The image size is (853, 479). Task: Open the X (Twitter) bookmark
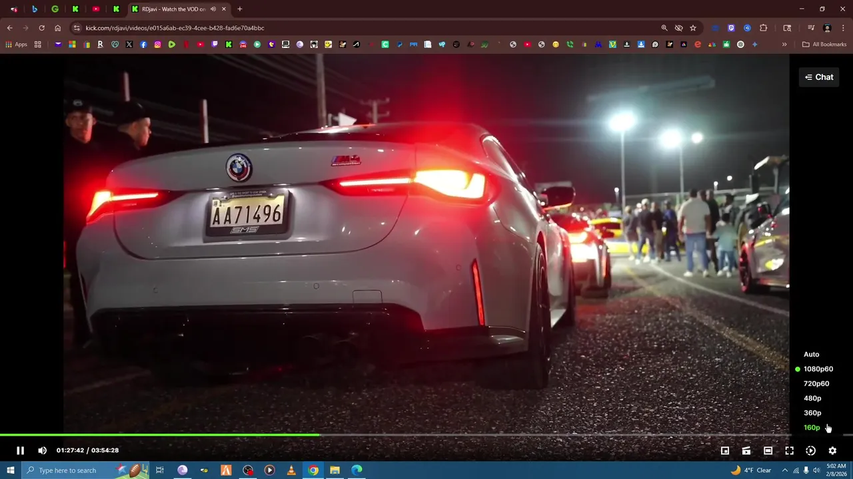click(x=129, y=45)
